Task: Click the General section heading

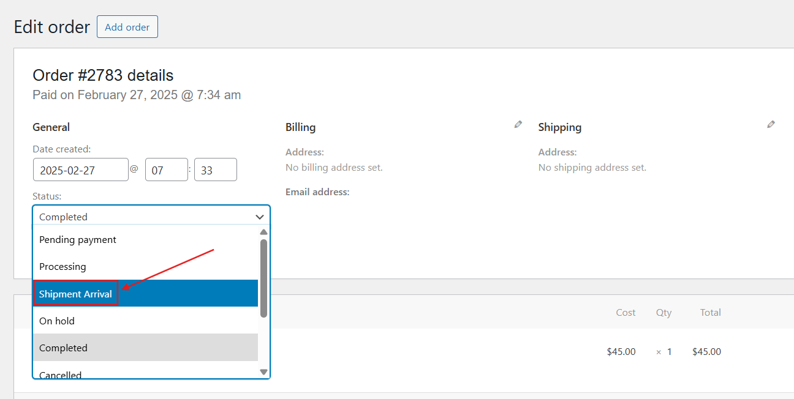Action: click(51, 127)
